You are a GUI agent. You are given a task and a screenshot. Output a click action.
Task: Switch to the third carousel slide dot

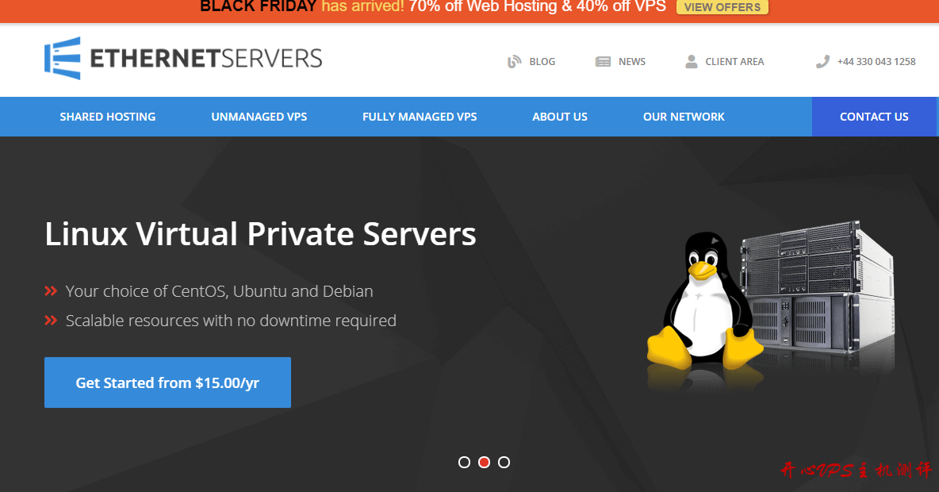pos(504,462)
